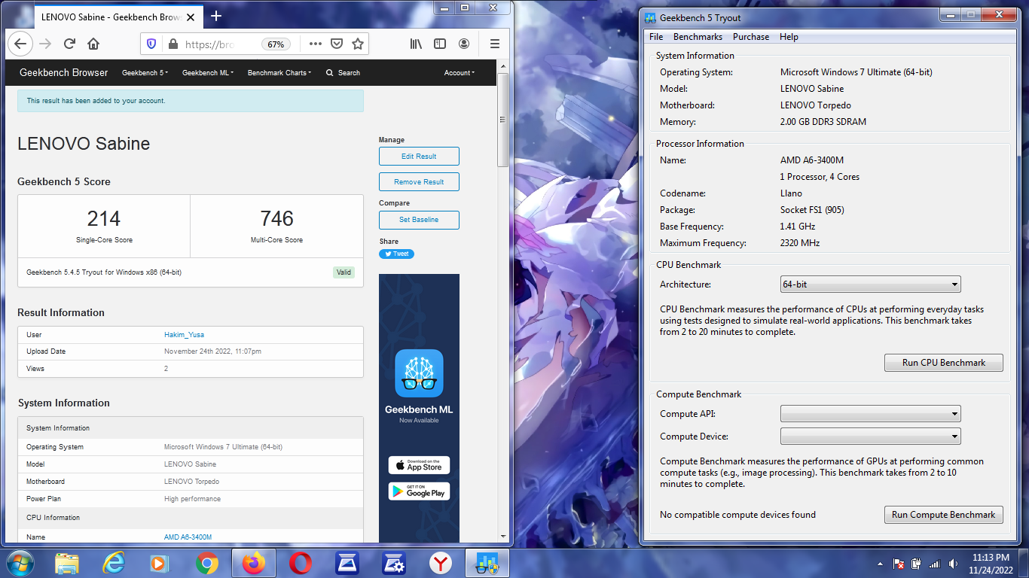
Task: Open Architecture 64-bit combo box
Action: click(871, 284)
